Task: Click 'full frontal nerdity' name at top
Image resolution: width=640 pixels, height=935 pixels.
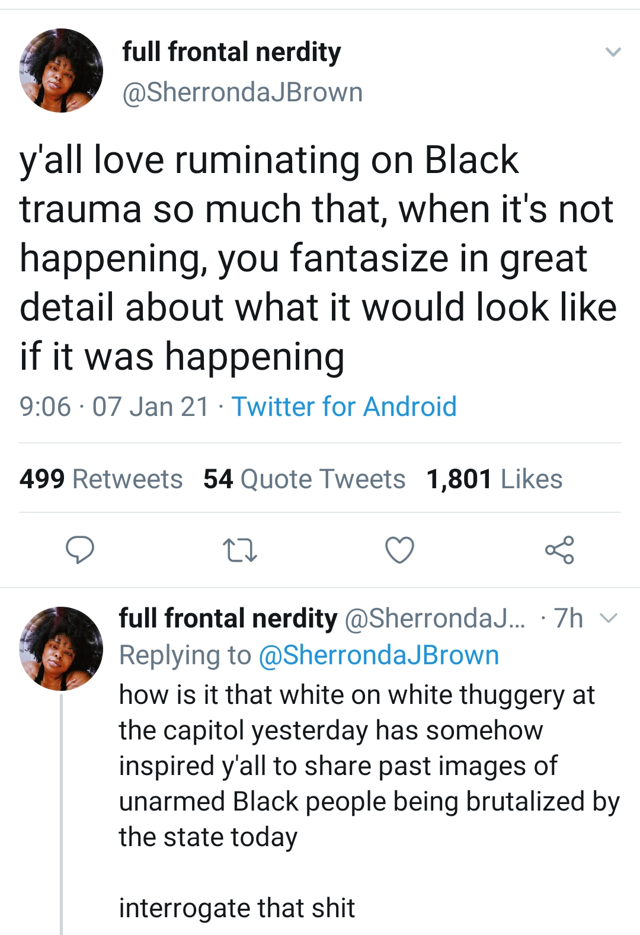Action: (231, 52)
